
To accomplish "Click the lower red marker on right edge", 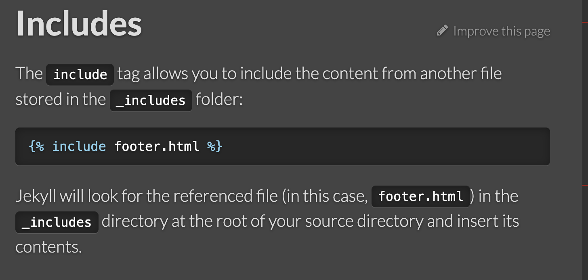I will pos(585,185).
